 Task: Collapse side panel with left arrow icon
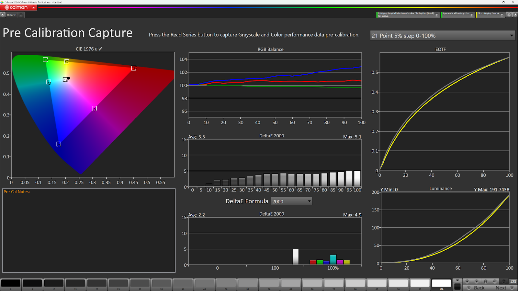(x=515, y=15)
